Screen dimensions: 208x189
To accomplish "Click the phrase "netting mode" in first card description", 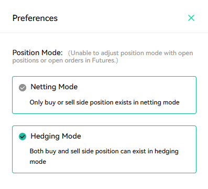I will 160,102.
